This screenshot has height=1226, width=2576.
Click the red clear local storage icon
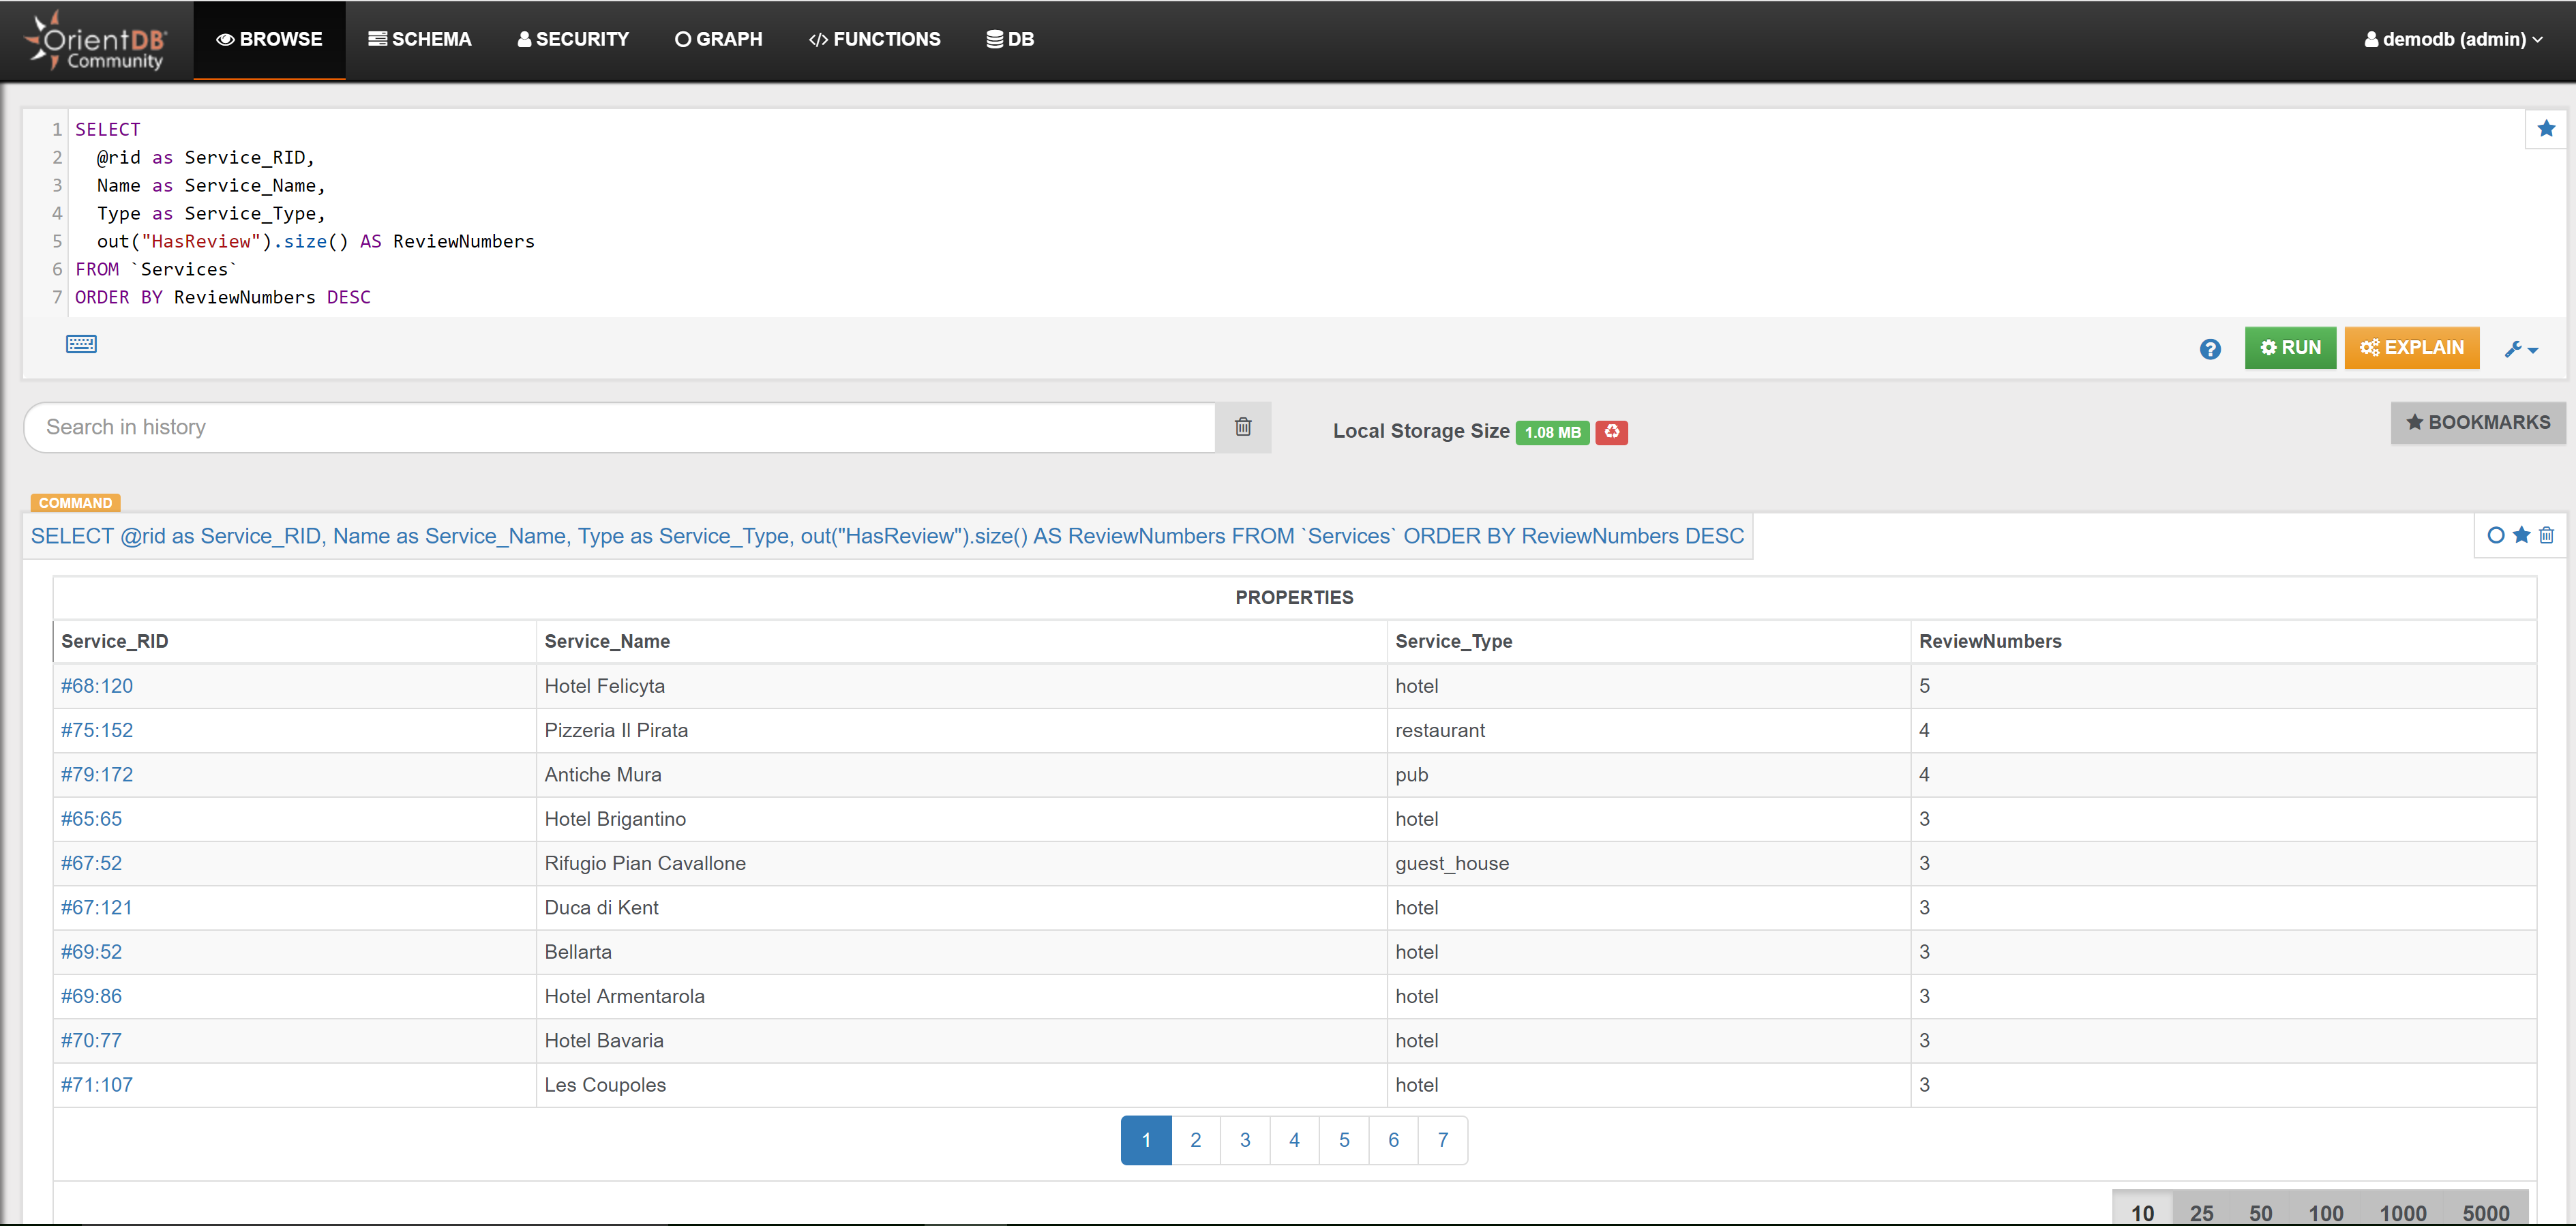coord(1611,432)
